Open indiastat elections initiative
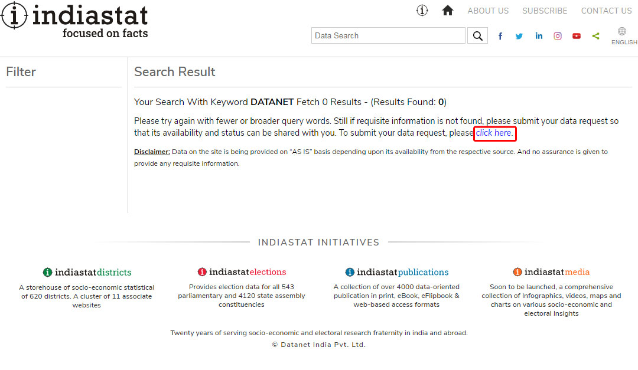 [x=242, y=271]
